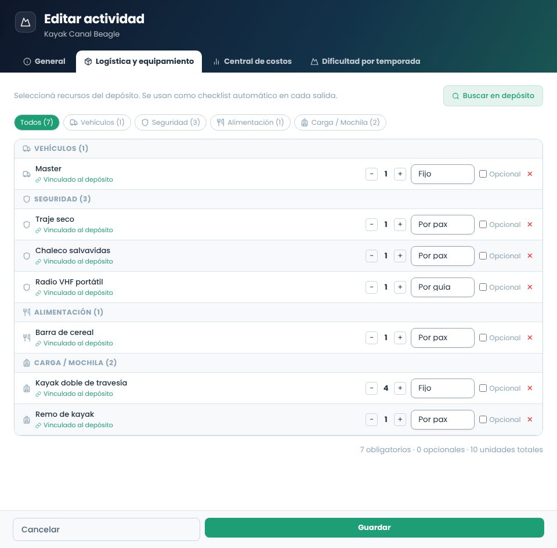Enable Opcional on Radio VHF portátil

(483, 287)
